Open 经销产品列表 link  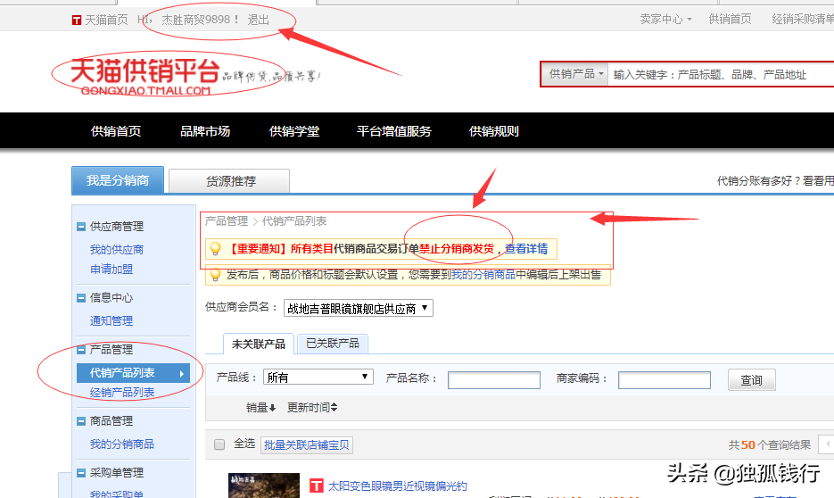[x=122, y=393]
